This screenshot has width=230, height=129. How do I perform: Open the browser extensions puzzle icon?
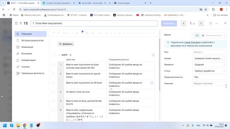tap(213, 10)
